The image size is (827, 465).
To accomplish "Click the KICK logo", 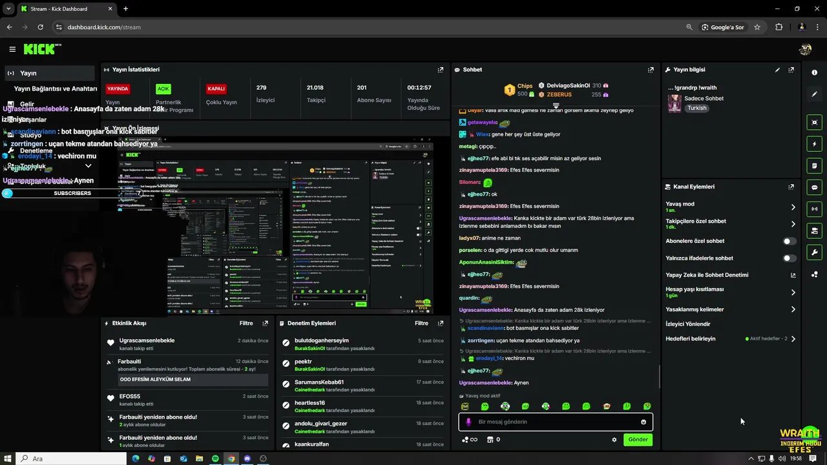I will tap(42, 49).
